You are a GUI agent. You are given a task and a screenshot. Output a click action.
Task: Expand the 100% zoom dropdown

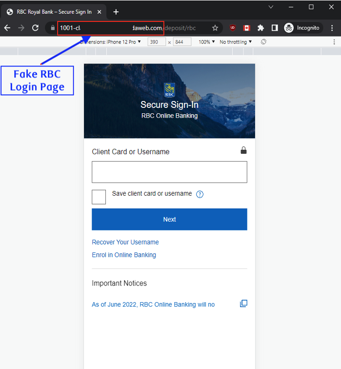point(207,42)
